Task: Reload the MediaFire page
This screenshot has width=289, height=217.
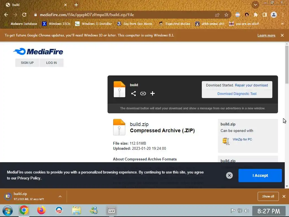Action: [24, 15]
